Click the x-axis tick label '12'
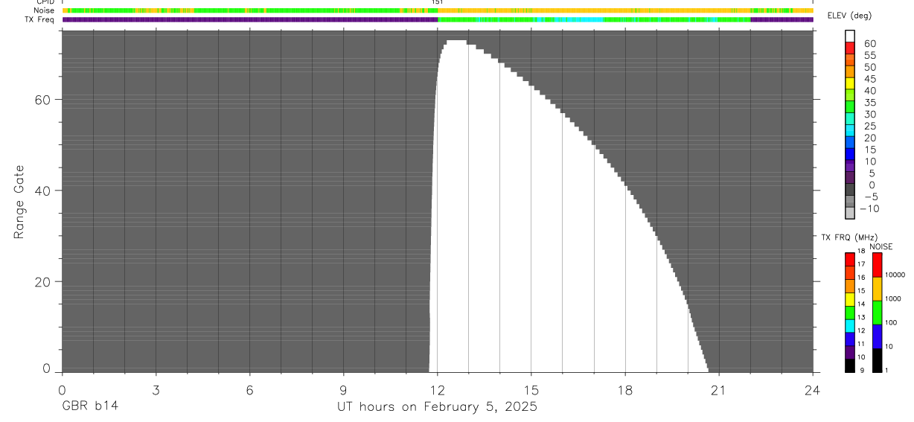This screenshot has height=422, width=914. click(437, 389)
